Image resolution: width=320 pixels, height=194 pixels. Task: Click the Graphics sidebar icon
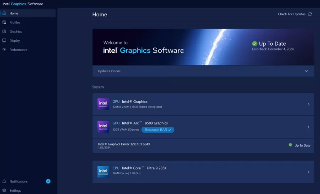[4, 31]
